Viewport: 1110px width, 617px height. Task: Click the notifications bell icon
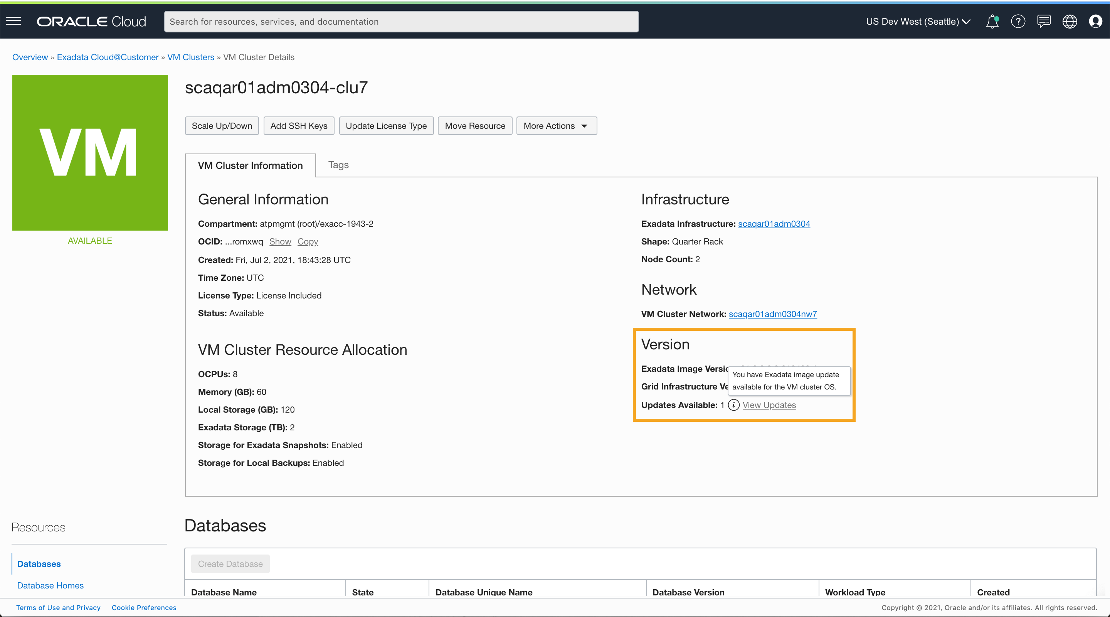[992, 21]
